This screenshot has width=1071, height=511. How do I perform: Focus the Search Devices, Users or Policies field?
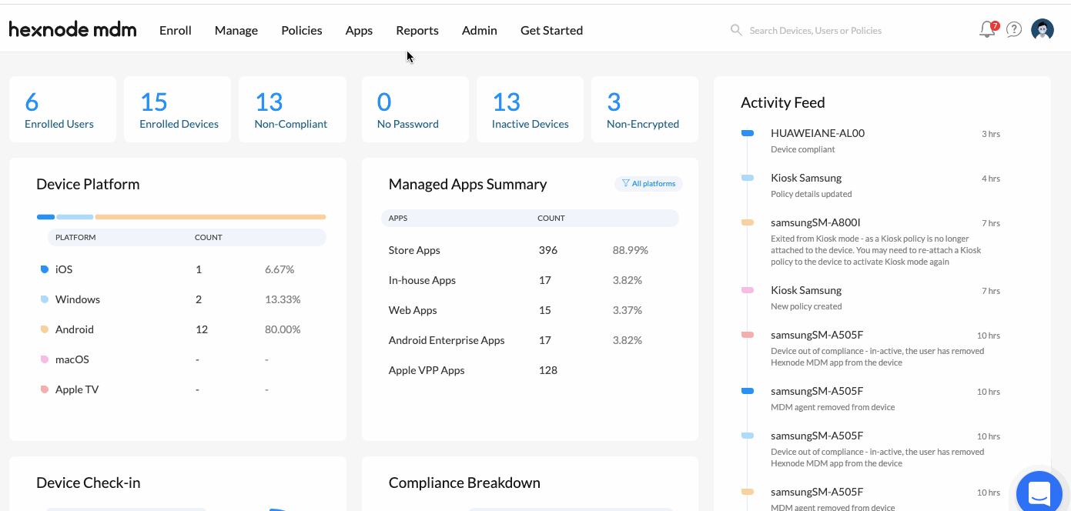(815, 31)
